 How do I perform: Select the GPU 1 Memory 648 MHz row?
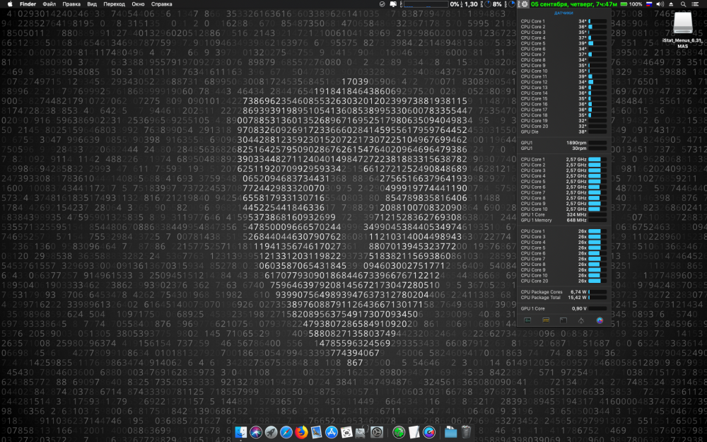[x=563, y=220]
